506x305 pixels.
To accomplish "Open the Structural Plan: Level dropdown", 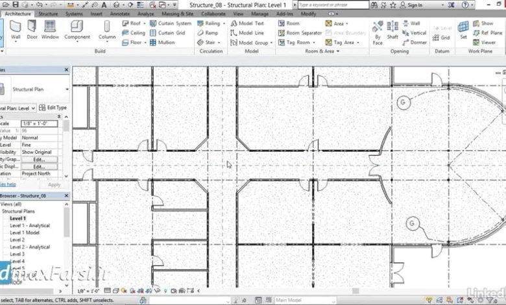I will click(x=18, y=108).
